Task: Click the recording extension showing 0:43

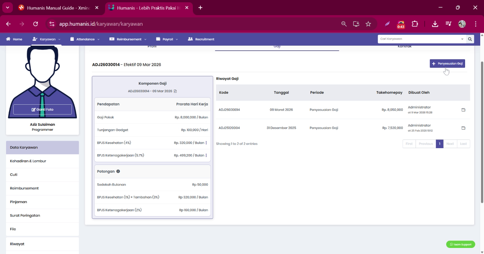Action: pyautogui.click(x=401, y=25)
